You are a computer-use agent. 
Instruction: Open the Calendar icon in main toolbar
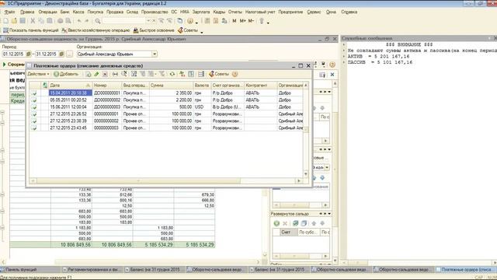(x=216, y=21)
